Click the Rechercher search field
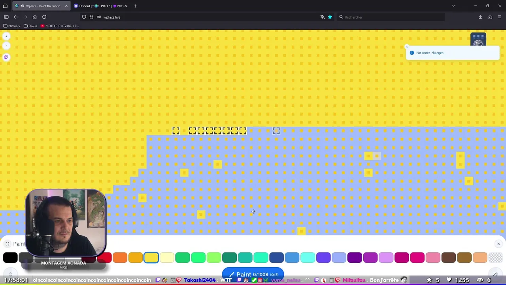This screenshot has width=506, height=285. coord(391,17)
